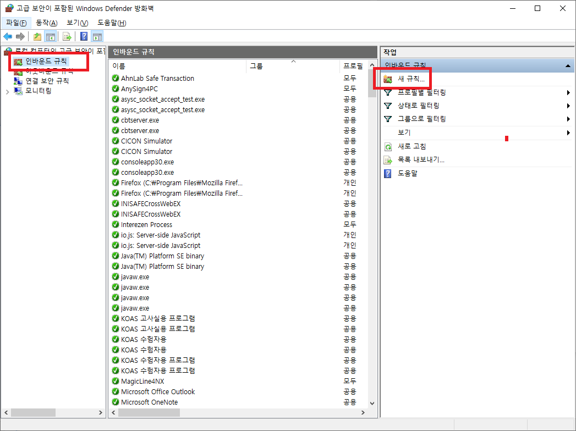
Task: Click the rules list vertical scrollbar down arrow
Action: coord(372,403)
